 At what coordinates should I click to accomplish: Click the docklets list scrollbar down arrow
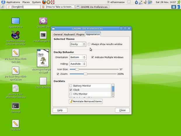pyautogui.click(x=113, y=96)
